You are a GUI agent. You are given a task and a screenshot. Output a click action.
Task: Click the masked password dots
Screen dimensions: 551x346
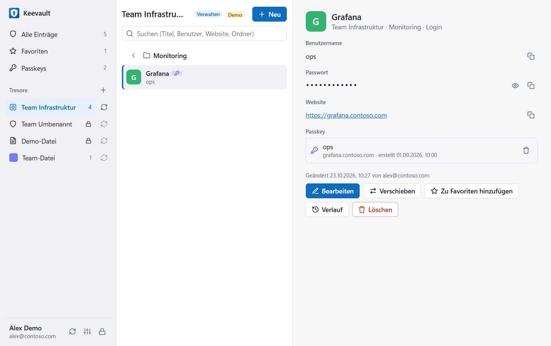331,85
